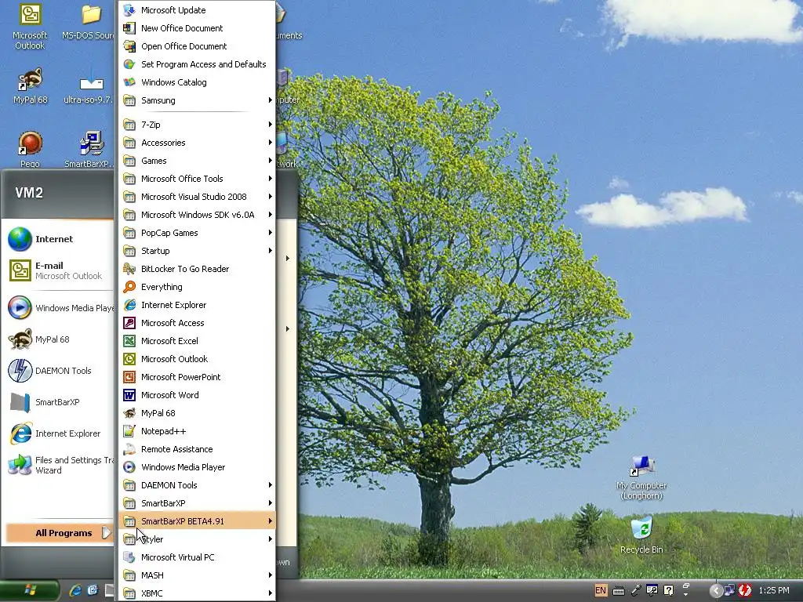Open the Open Office Document entry
Screen dimensions: 803x602
click(x=197, y=46)
